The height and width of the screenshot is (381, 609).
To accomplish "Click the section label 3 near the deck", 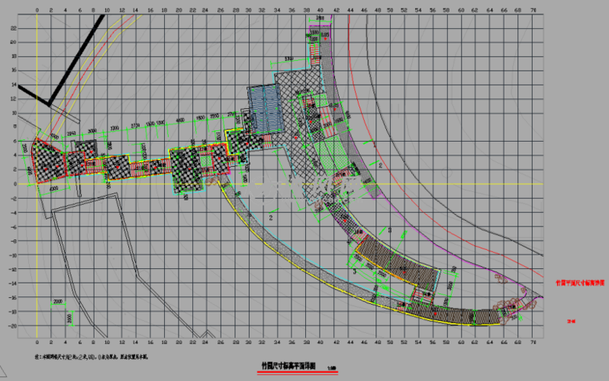I will pyautogui.click(x=355, y=271).
